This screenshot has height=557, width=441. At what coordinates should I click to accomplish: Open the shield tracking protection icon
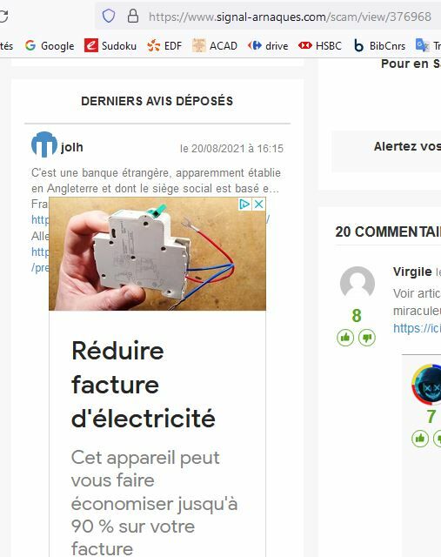109,16
